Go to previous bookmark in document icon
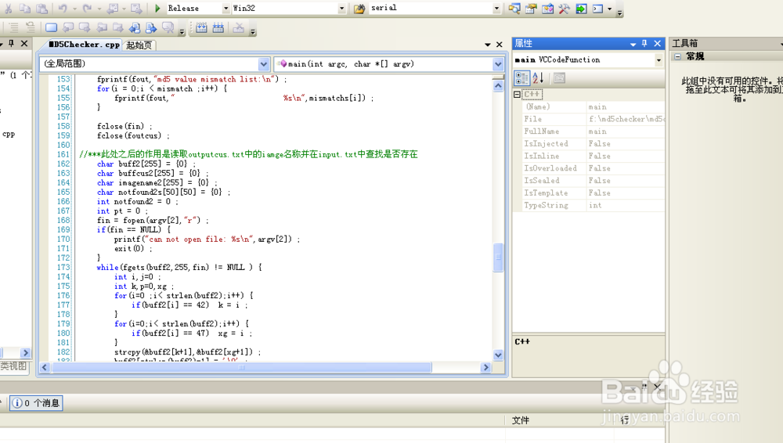The image size is (783, 443). click(135, 27)
